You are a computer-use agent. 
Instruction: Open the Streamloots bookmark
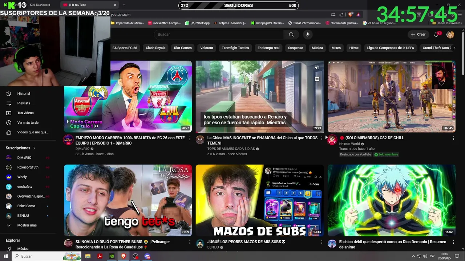pos(342,23)
